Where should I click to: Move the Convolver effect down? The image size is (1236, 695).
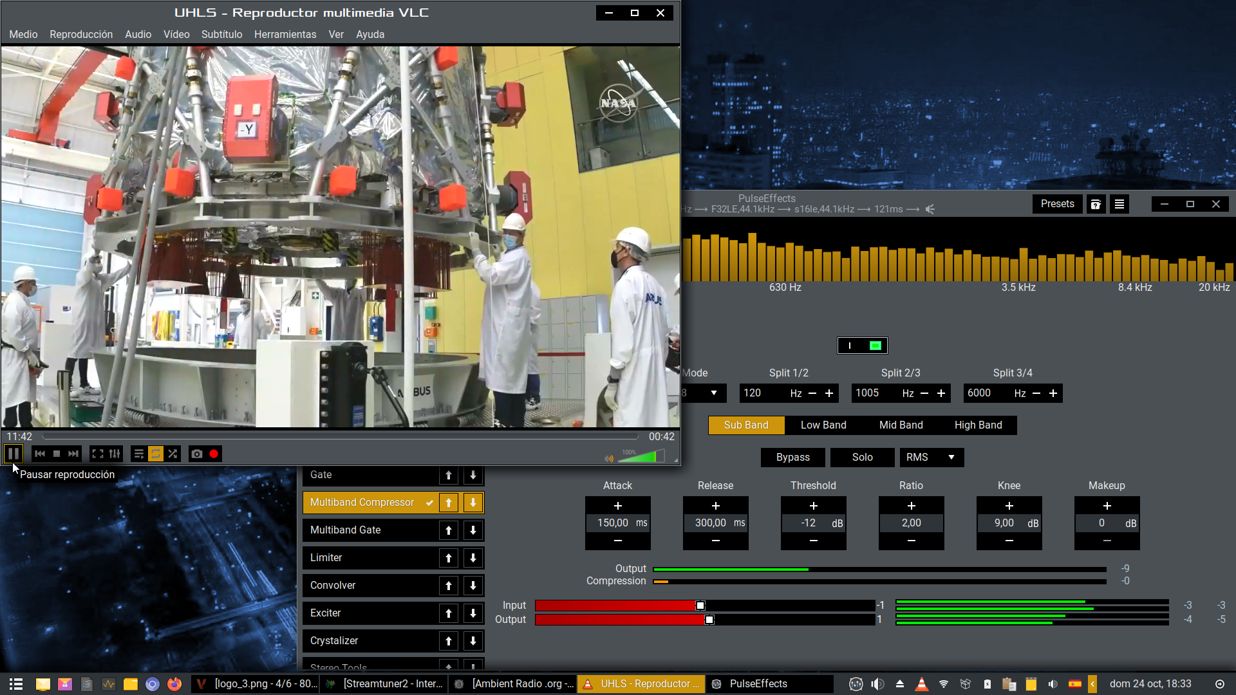point(473,586)
